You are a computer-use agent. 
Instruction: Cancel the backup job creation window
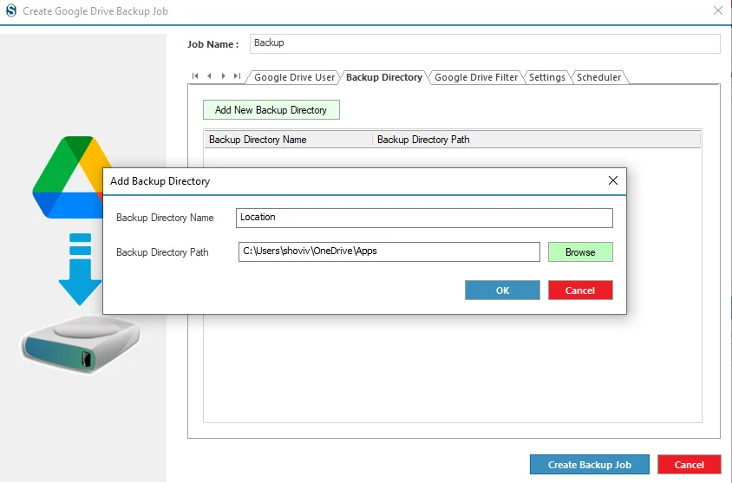[689, 465]
